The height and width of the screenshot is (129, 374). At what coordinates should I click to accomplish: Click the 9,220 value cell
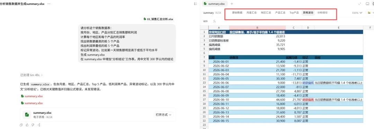pyautogui.click(x=257, y=40)
